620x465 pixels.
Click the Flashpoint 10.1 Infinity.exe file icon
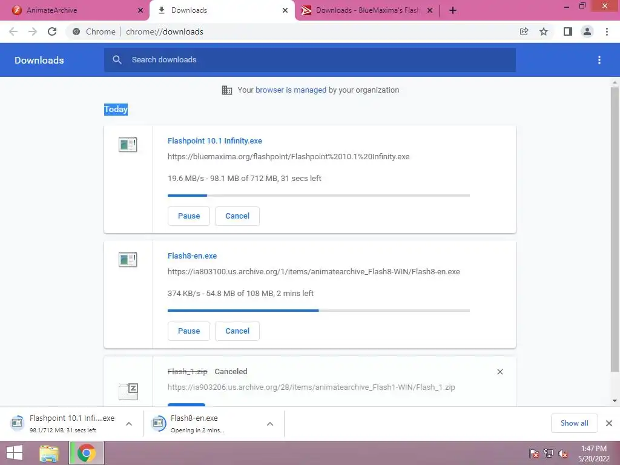coord(128,144)
